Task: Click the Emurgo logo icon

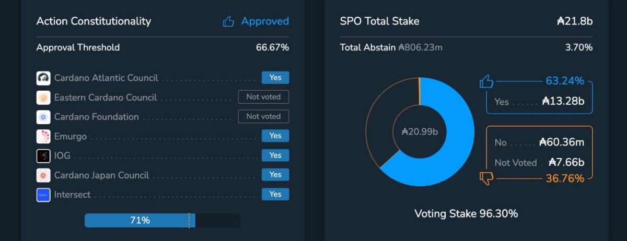Action: pos(43,137)
